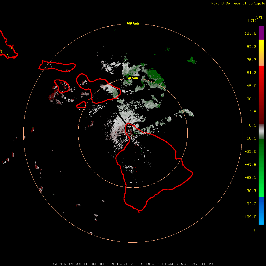This screenshot has height=266, width=266.
Task: Click the TH legend label
Action: click(x=254, y=230)
